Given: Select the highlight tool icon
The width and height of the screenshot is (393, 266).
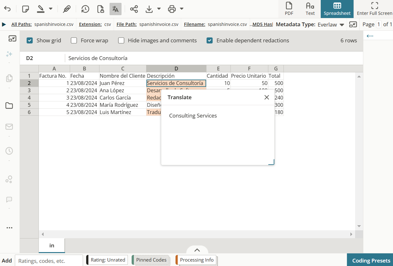Looking at the screenshot, I should point(40,9).
